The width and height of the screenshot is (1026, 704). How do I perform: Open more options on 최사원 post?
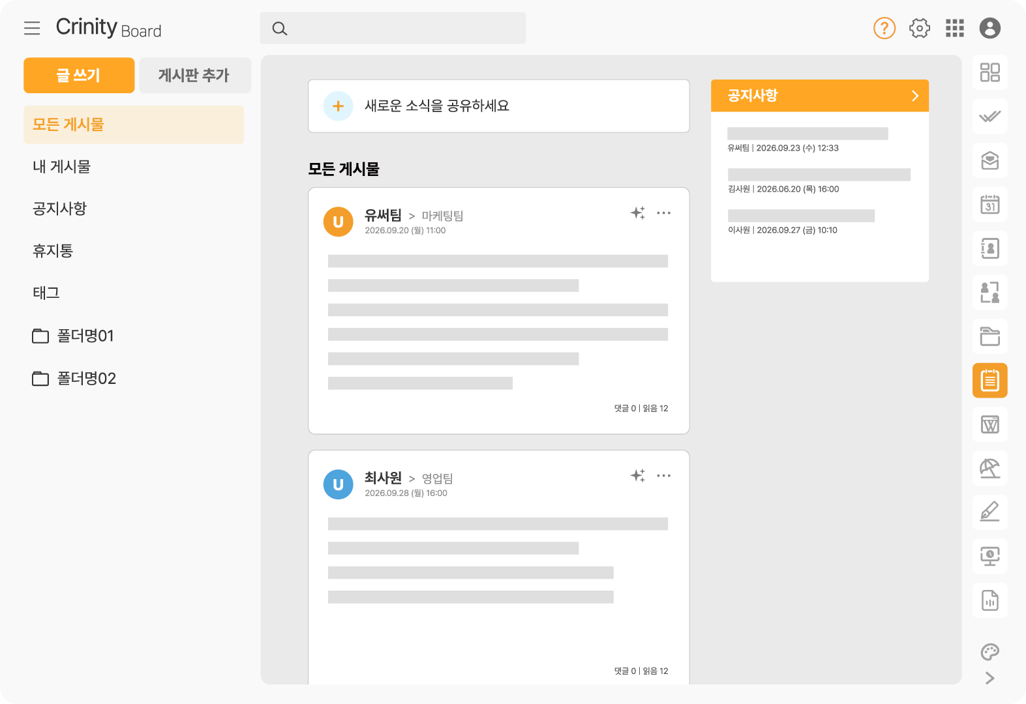pos(664,476)
